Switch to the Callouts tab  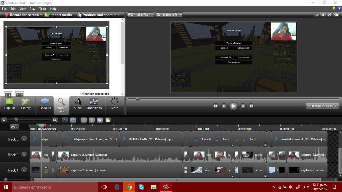45,104
